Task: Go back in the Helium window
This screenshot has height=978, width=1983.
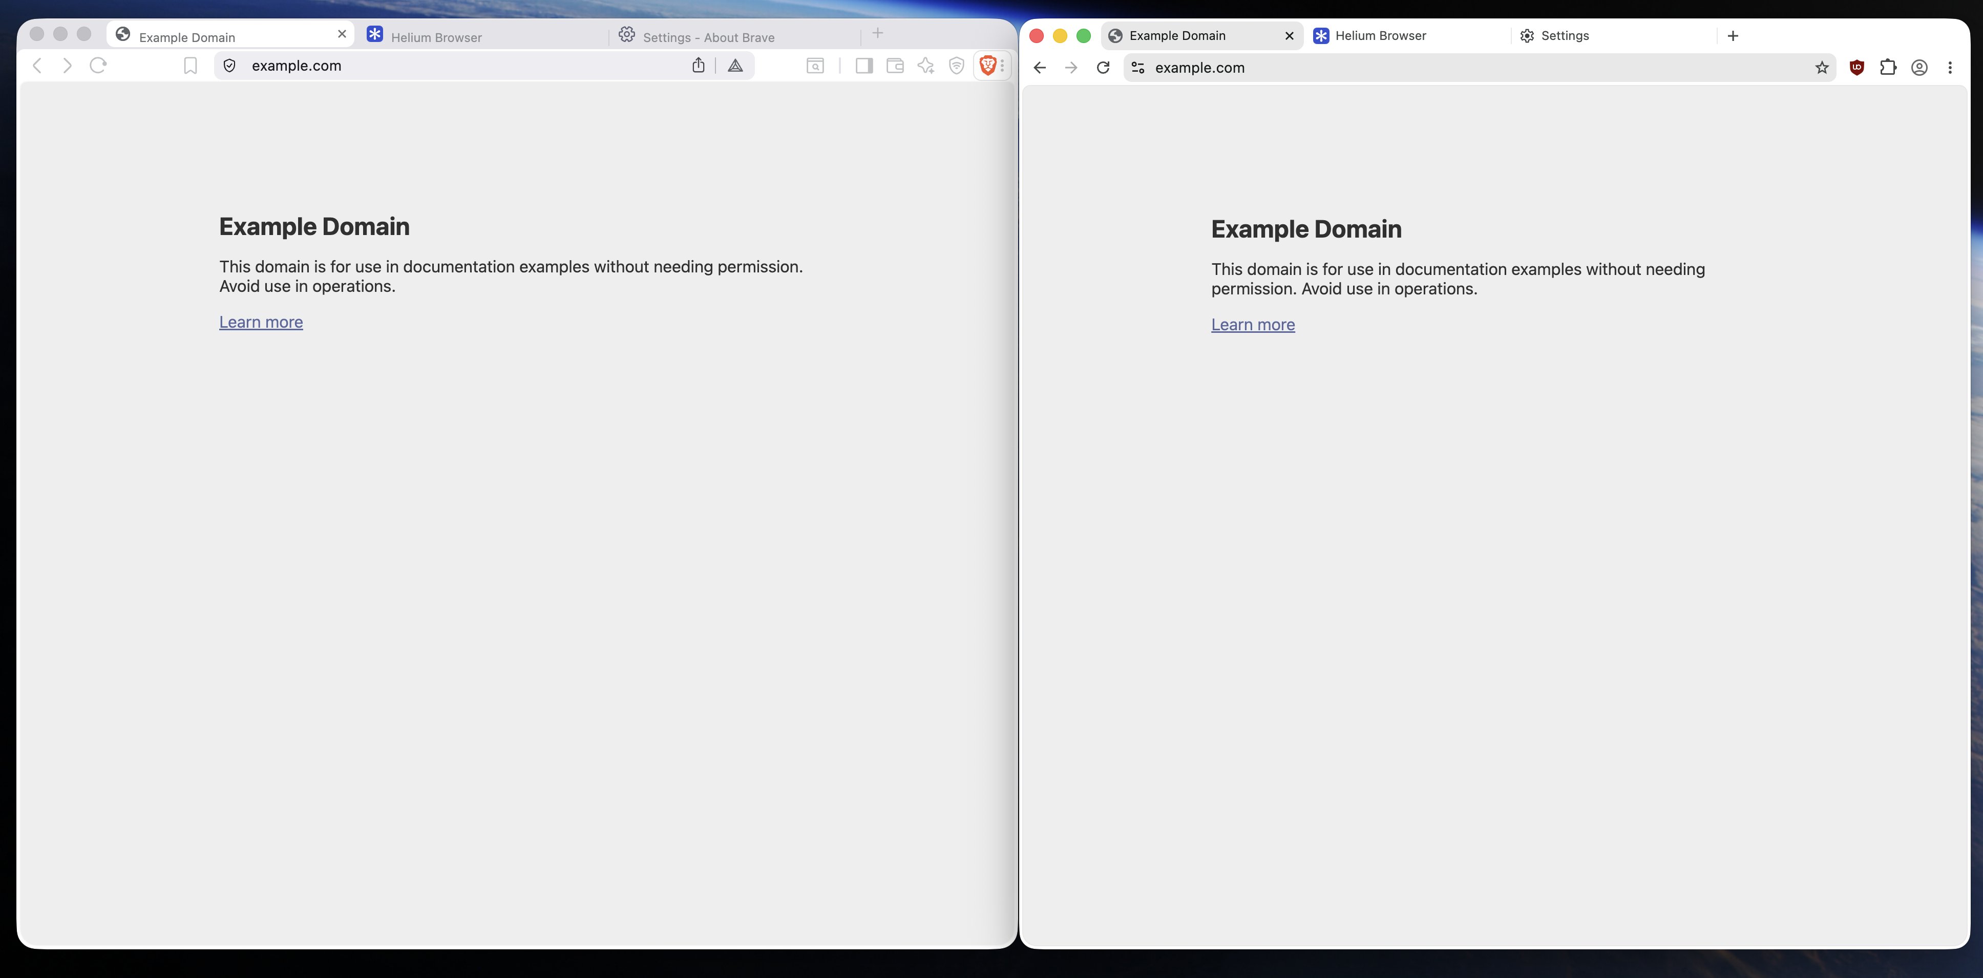Action: coord(1039,68)
